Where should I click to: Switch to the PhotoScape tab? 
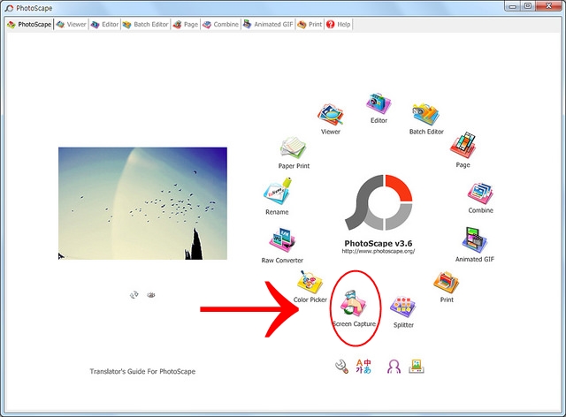pos(29,25)
